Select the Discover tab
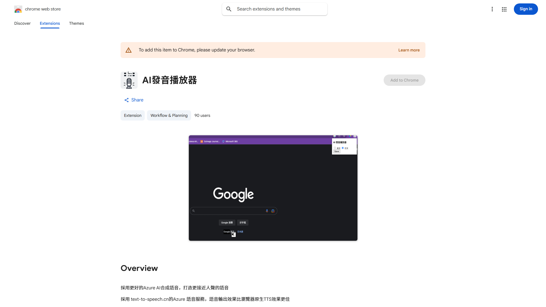The width and height of the screenshot is (546, 307). (22, 23)
